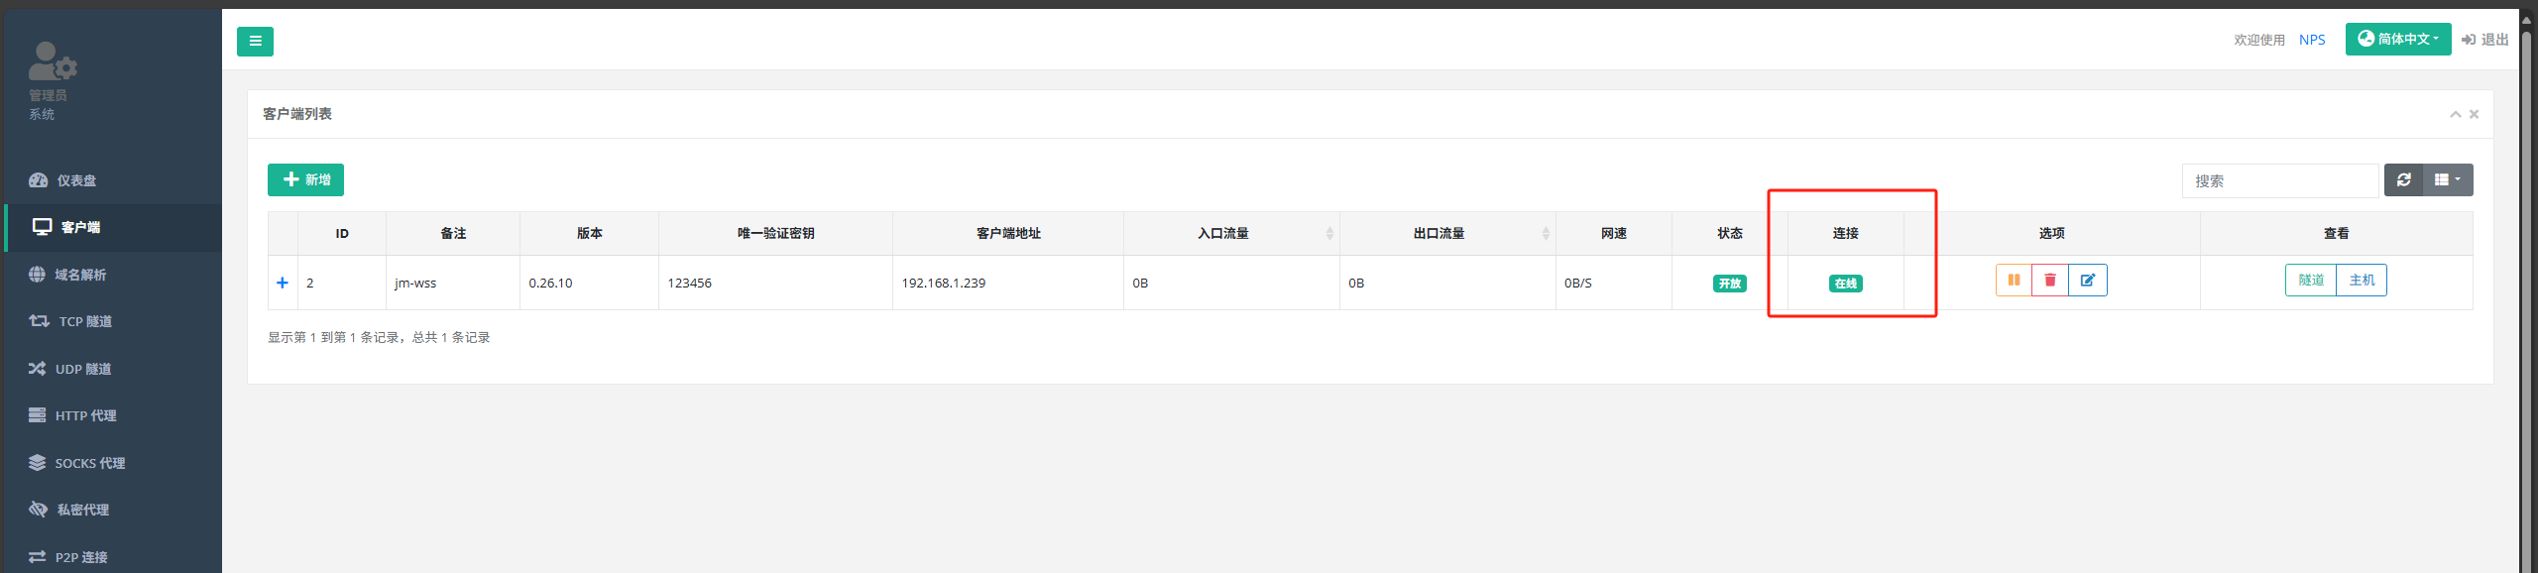View tunnels with the 隧道 button
This screenshot has height=573, width=2538.
(2310, 281)
